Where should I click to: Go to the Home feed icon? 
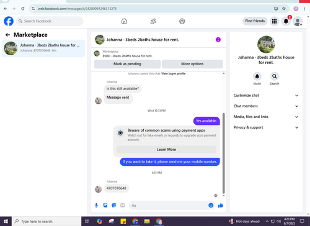coord(124,21)
